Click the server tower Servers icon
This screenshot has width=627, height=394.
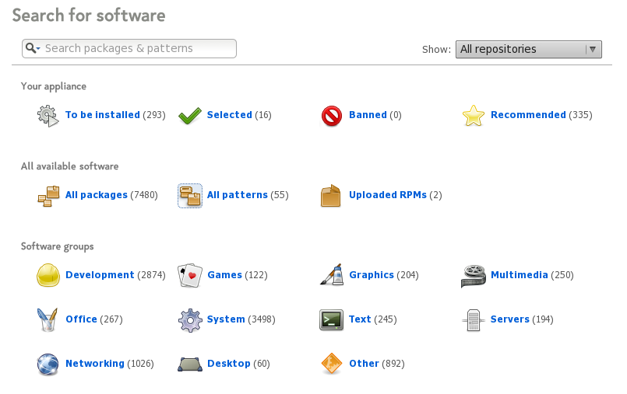474,320
